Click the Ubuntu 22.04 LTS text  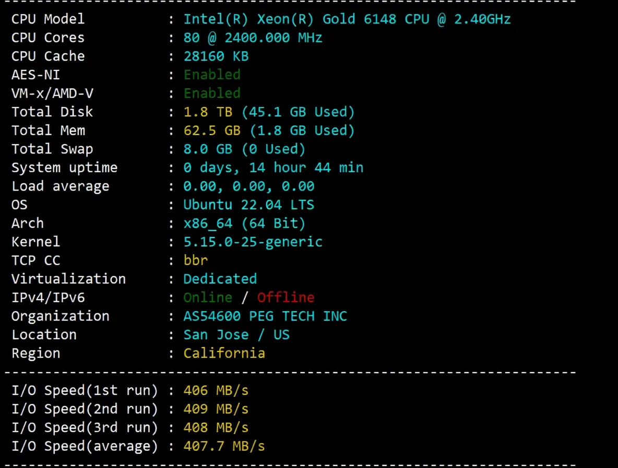tap(248, 204)
